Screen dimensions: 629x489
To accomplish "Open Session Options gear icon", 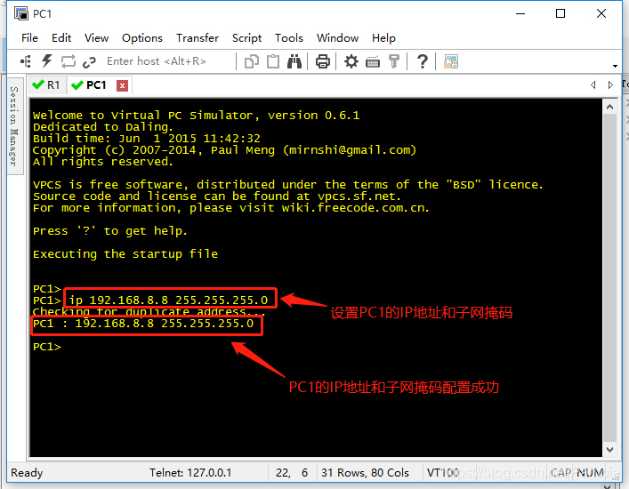I will coord(351,61).
